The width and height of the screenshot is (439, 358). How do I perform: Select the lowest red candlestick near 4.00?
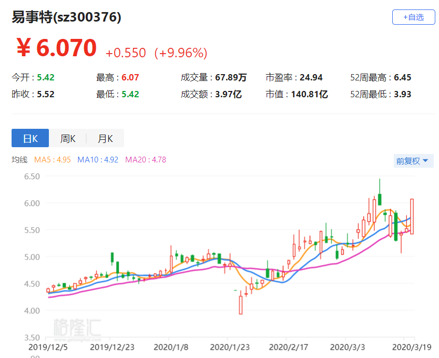click(241, 305)
